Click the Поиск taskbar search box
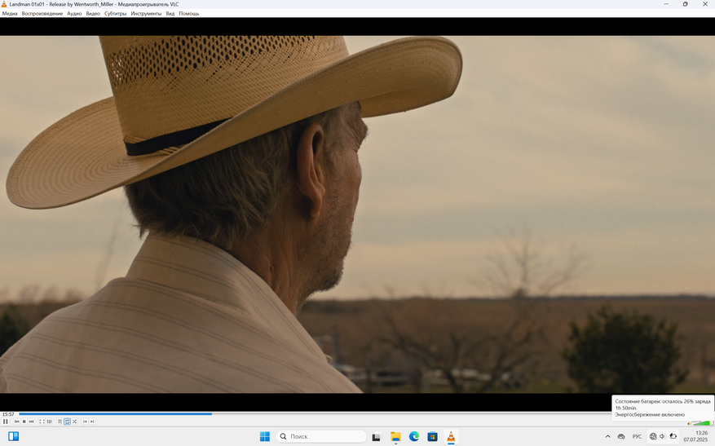This screenshot has width=715, height=446. (322, 437)
